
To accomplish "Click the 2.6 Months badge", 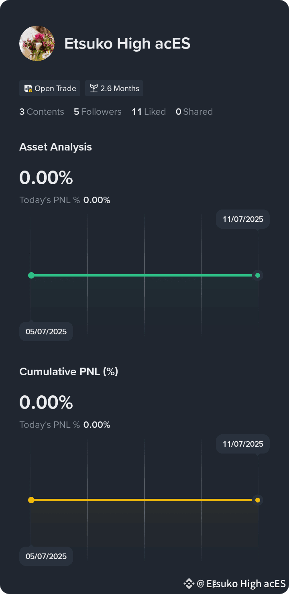I will click(114, 89).
